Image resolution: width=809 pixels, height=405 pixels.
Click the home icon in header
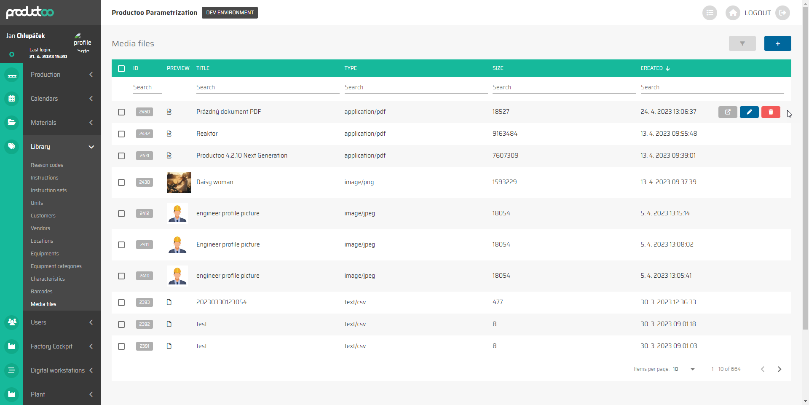[x=733, y=13]
